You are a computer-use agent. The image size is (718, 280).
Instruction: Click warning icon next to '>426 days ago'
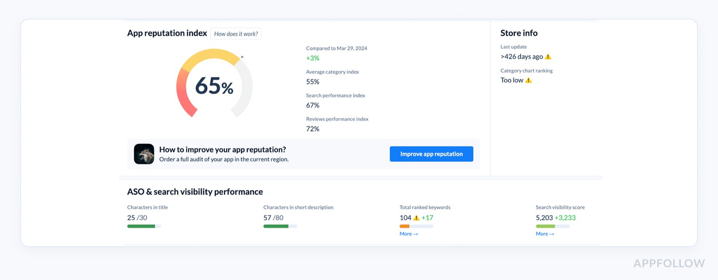click(x=548, y=57)
